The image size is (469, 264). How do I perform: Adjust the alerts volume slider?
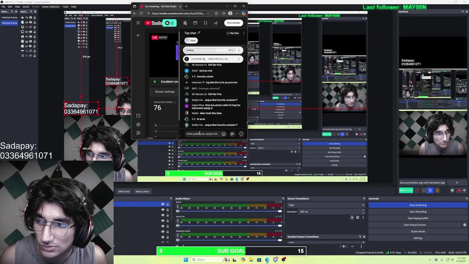coord(231,211)
